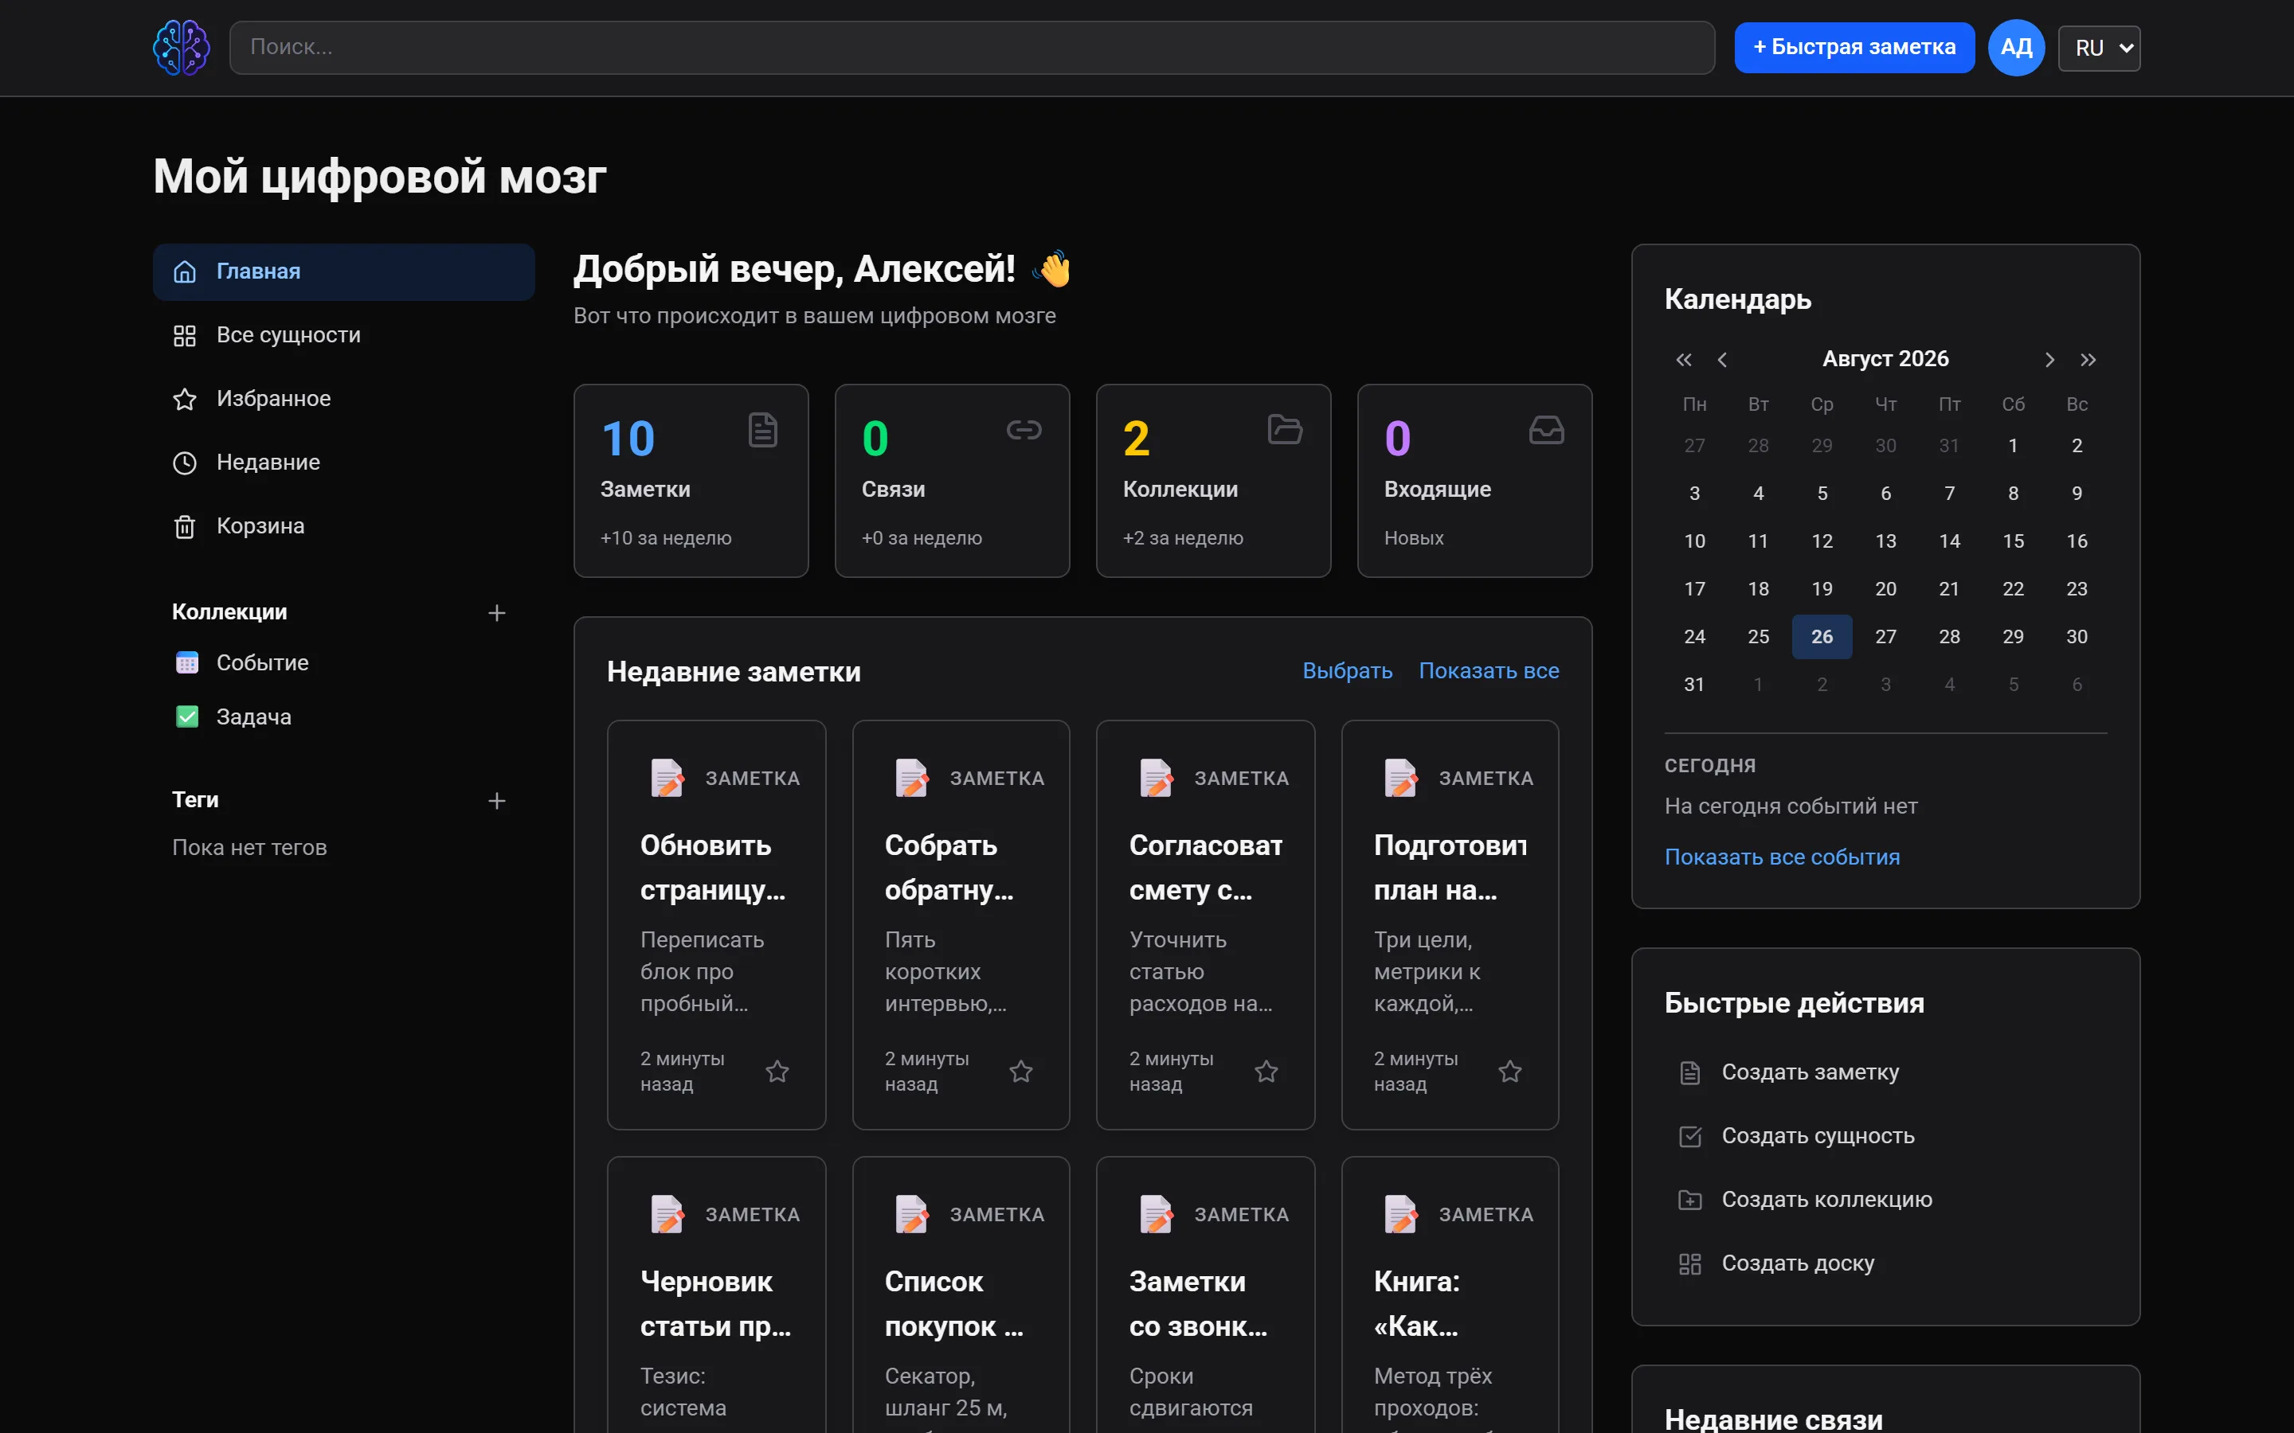
Task: Select August 31 in the calendar
Action: 1694,685
